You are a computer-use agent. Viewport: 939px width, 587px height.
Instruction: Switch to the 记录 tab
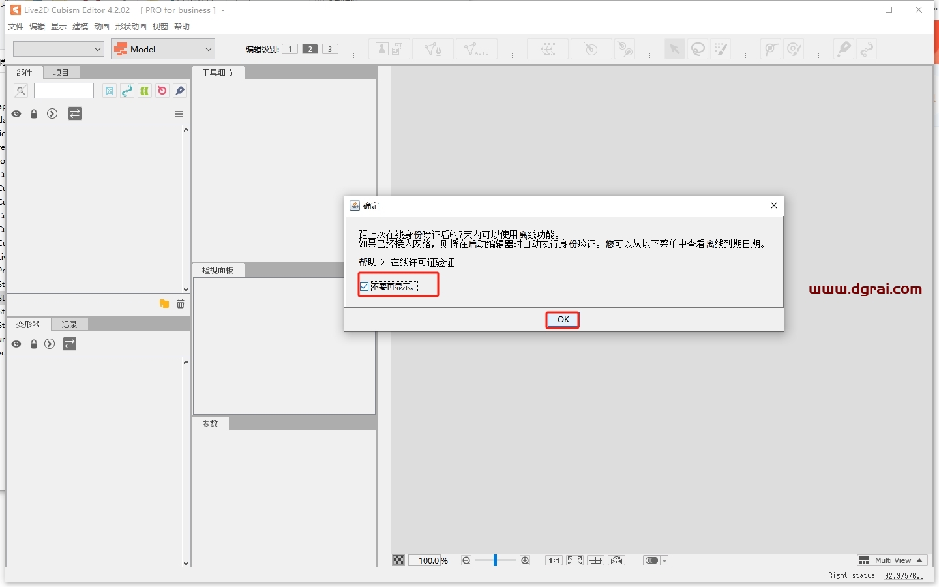69,324
